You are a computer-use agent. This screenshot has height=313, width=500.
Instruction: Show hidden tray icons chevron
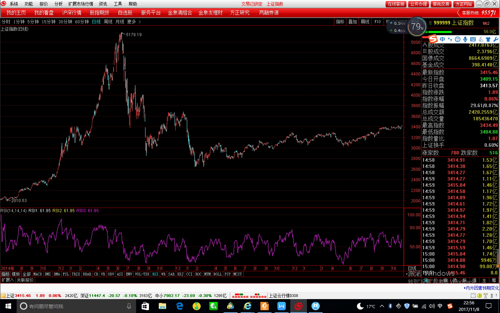(382, 306)
